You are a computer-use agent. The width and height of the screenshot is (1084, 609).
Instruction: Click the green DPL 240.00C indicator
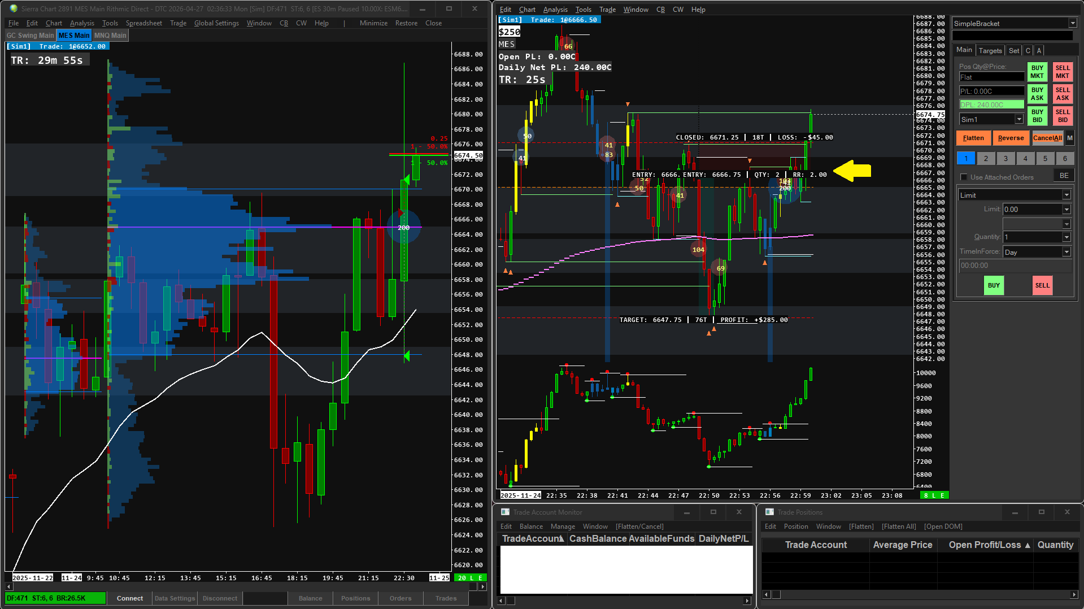click(991, 105)
